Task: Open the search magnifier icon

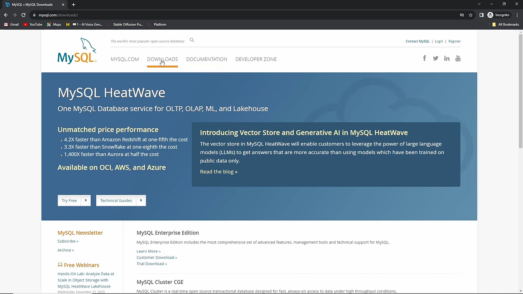Action: pyautogui.click(x=192, y=40)
